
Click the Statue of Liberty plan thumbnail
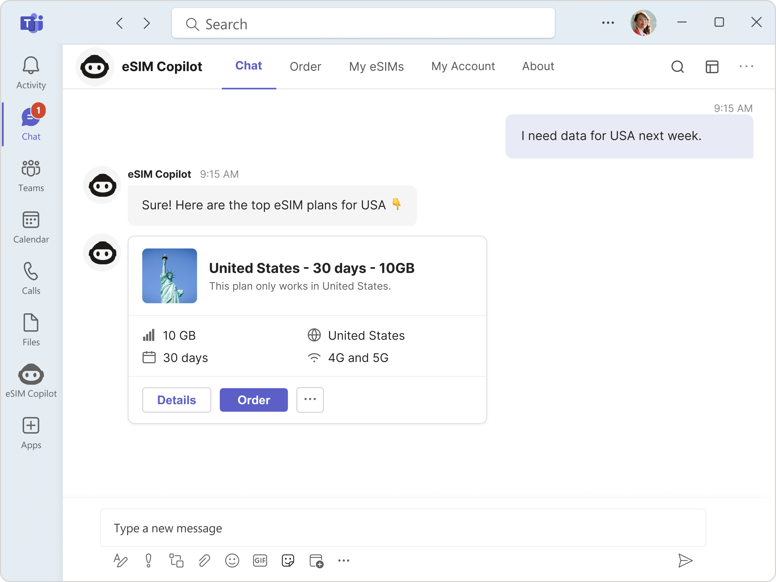(x=170, y=276)
